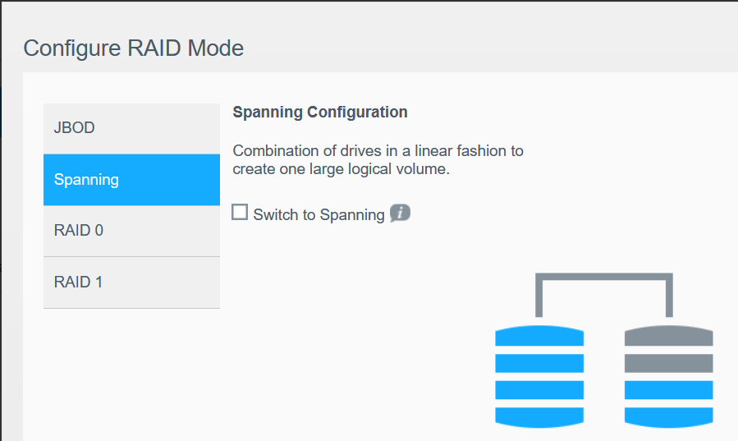
Task: Click the spanning description paragraph text
Action: [378, 161]
